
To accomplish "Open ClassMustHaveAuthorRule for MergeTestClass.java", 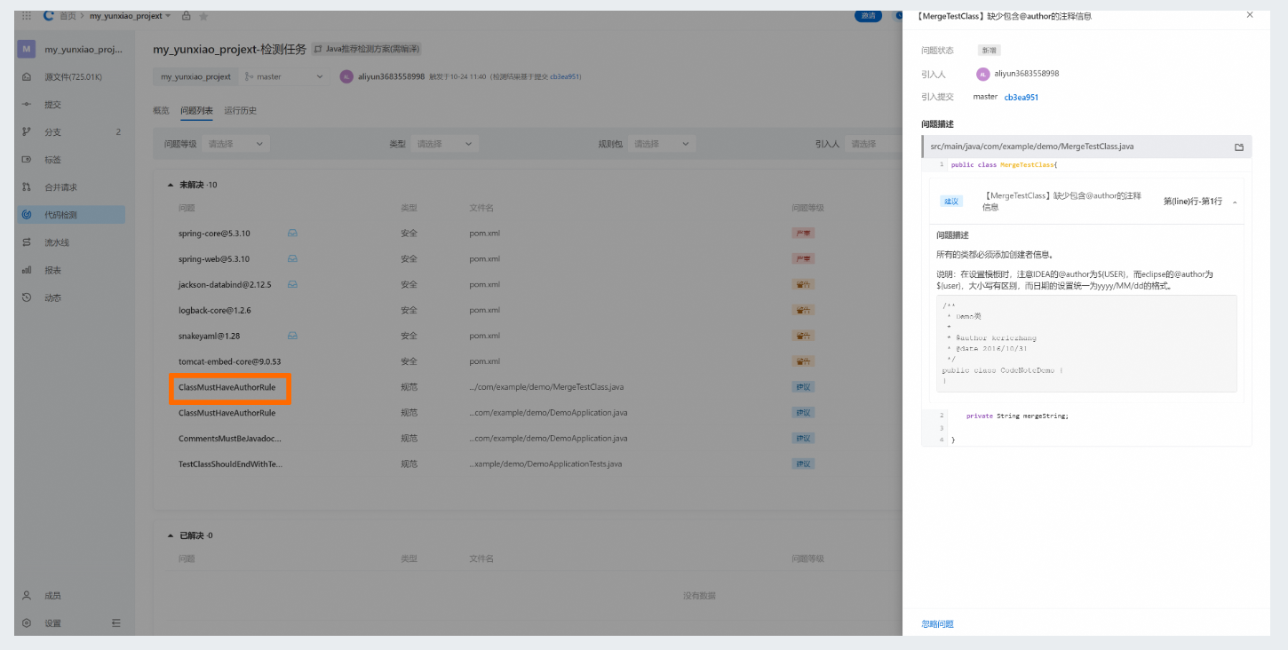I will 227,387.
